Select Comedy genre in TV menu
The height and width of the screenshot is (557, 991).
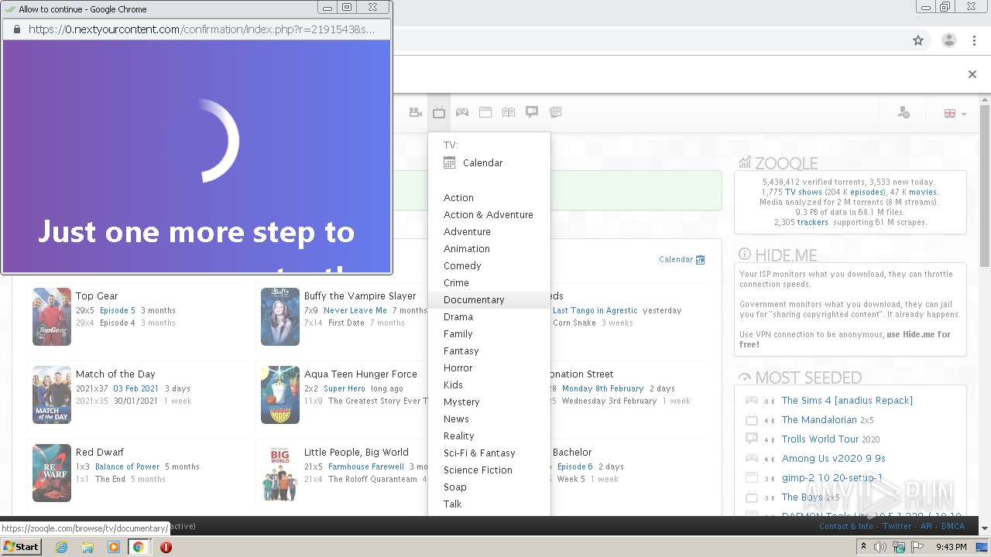pyautogui.click(x=462, y=266)
